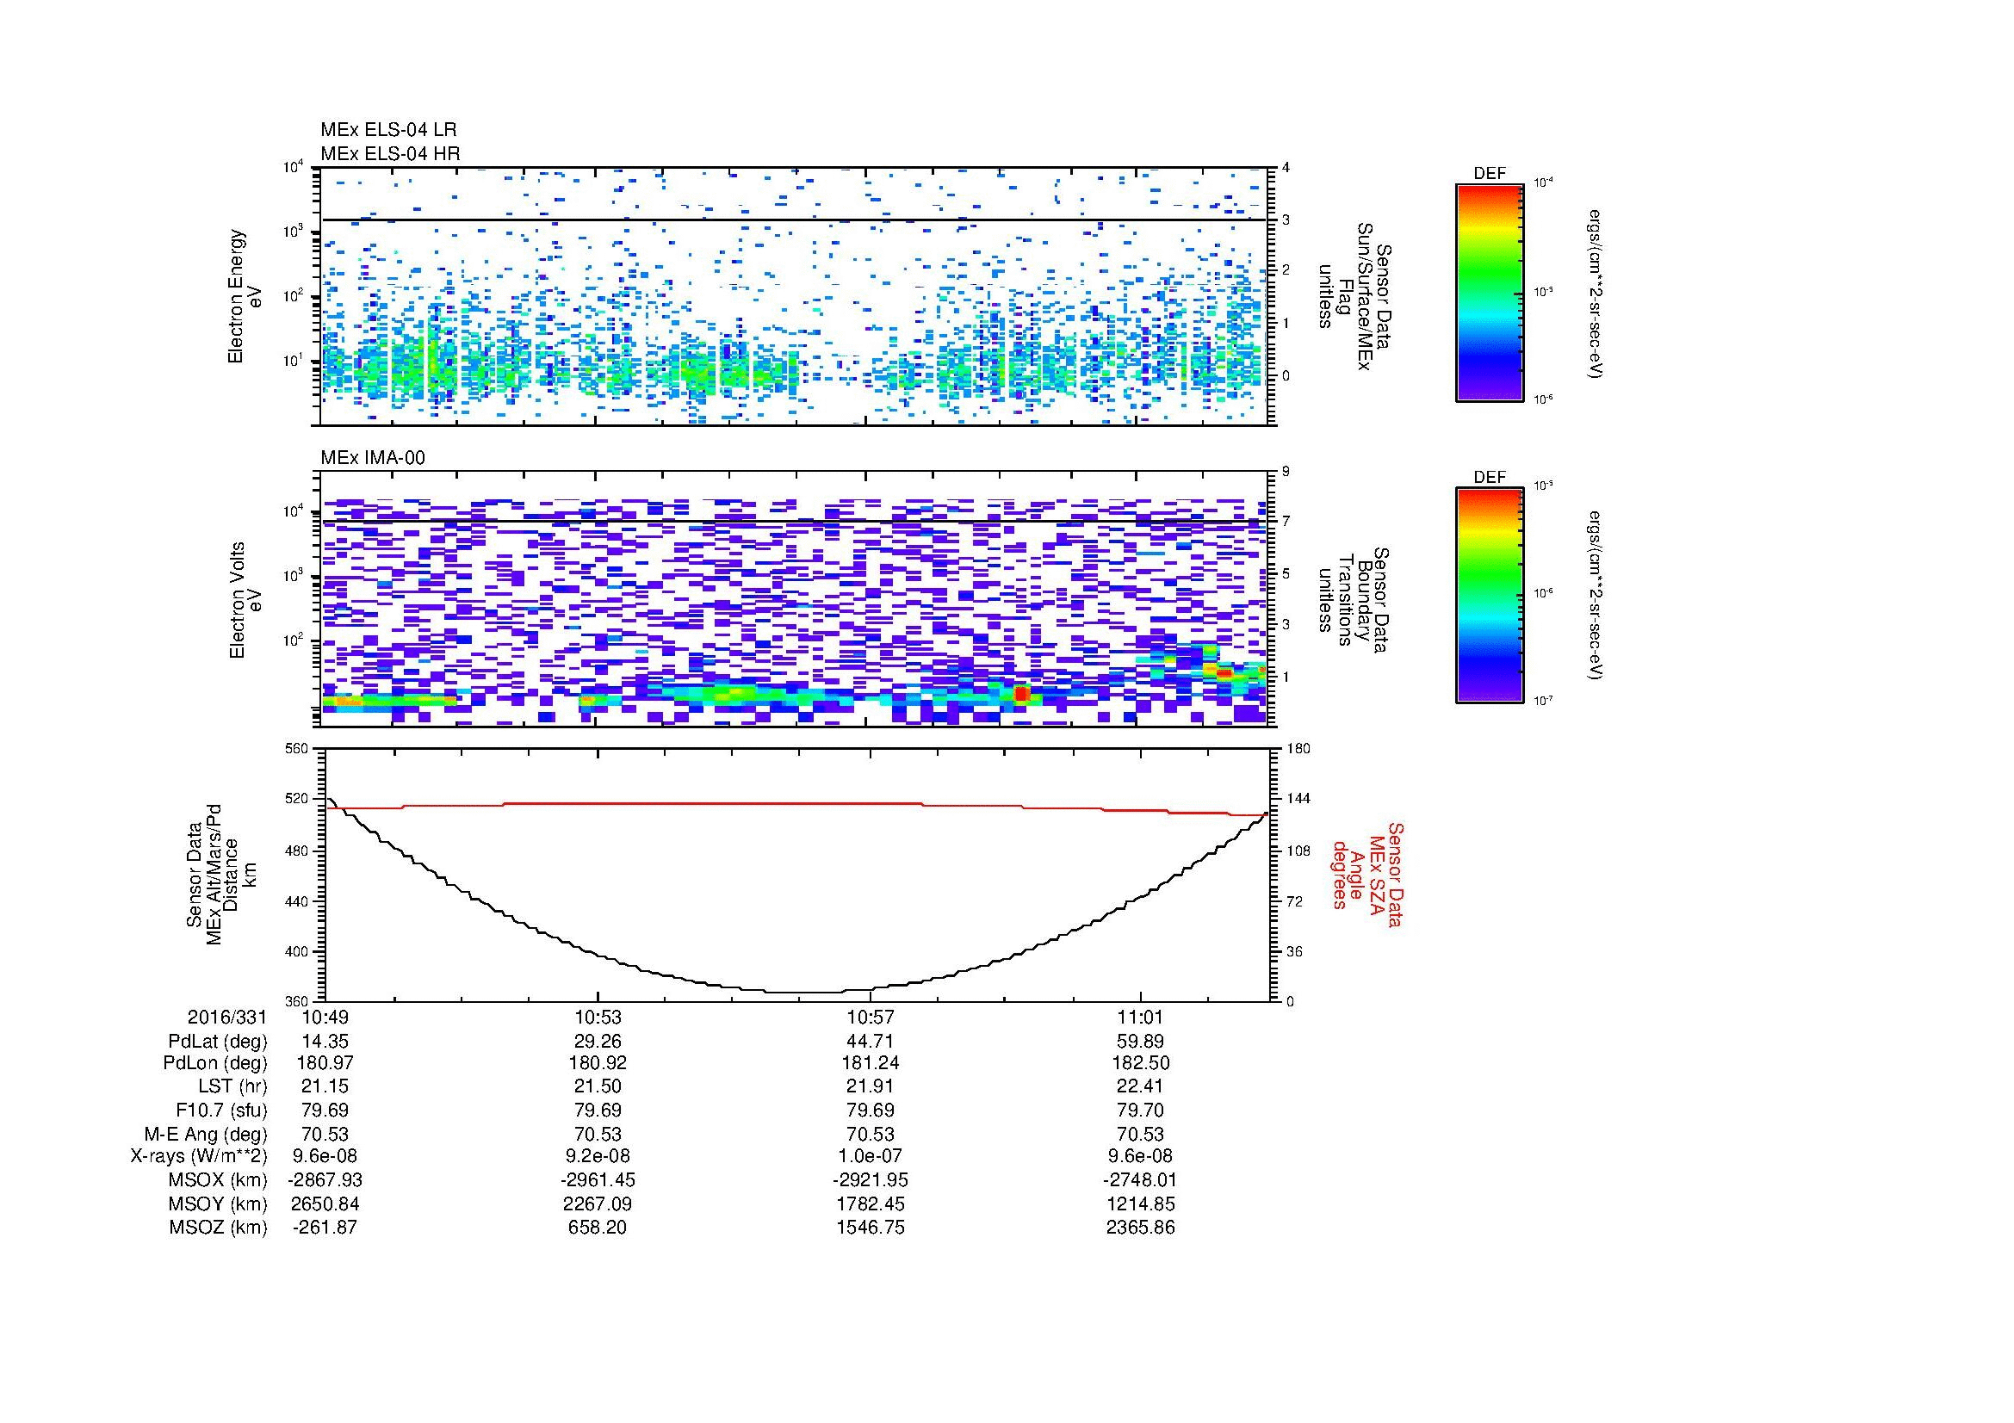
Task: Click the LST value 21.15
Action: click(325, 1086)
